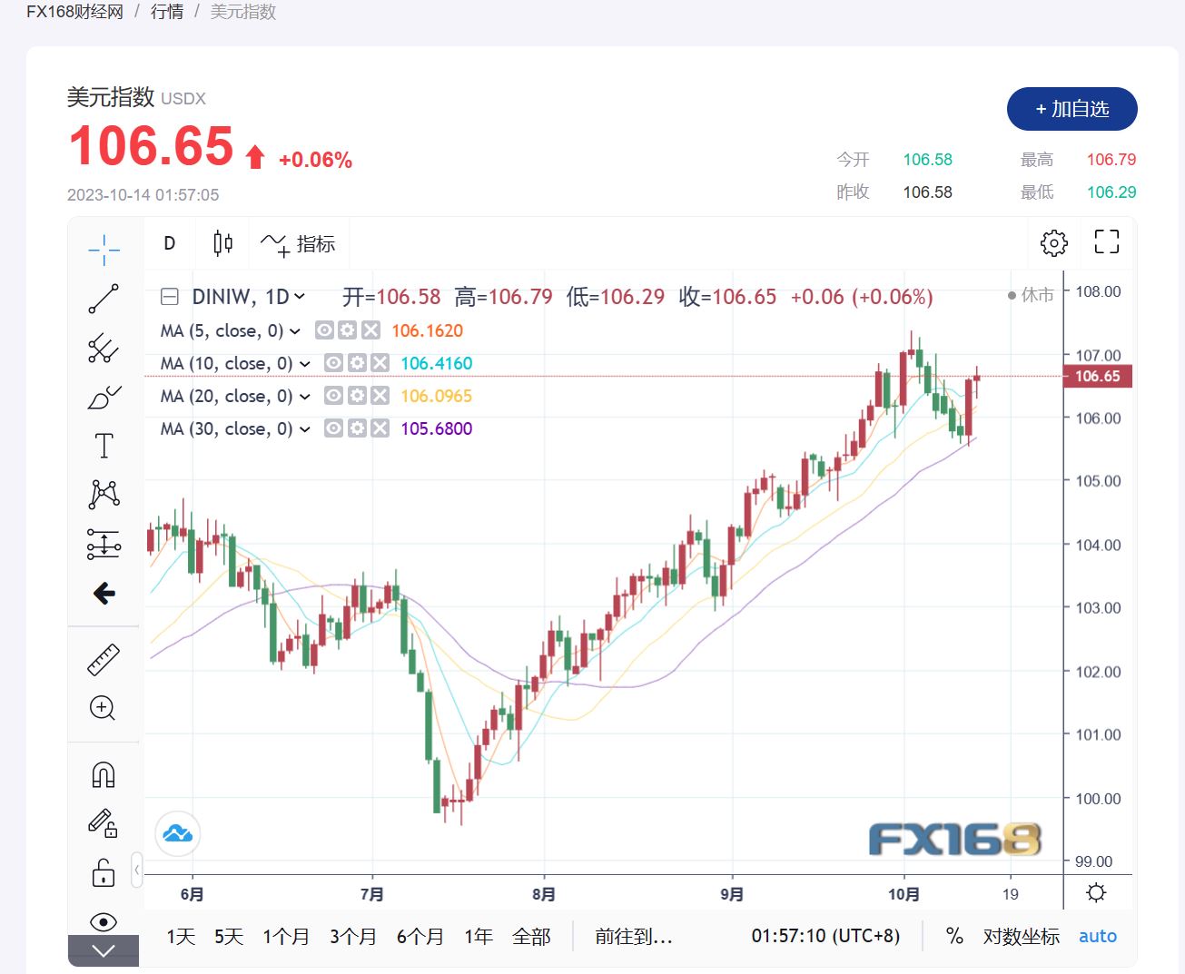Image resolution: width=1185 pixels, height=974 pixels.
Task: Click the ruler measure tool
Action: 104,659
